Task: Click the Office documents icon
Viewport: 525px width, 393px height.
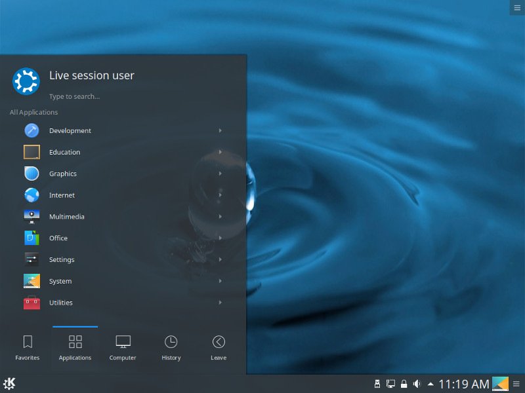Action: pos(31,238)
